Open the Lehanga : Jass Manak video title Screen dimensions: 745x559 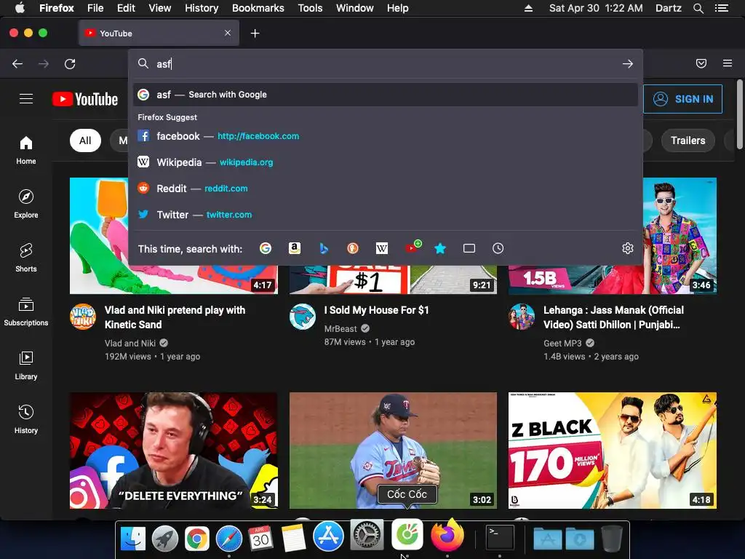[x=614, y=317]
